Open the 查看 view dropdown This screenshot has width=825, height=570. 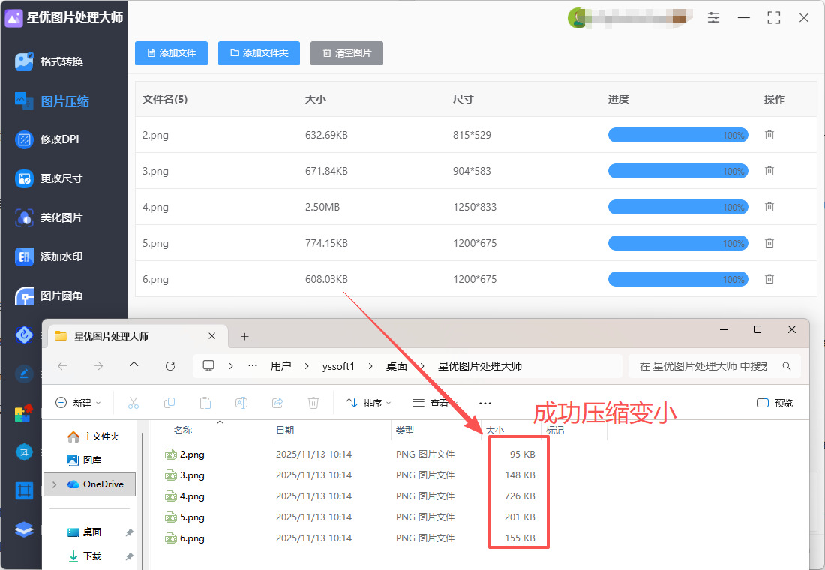434,403
